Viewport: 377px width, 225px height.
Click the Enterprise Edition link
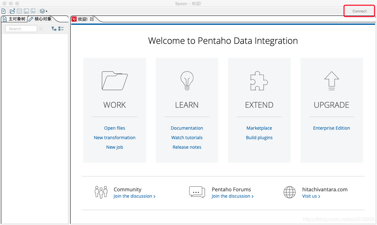click(x=331, y=128)
